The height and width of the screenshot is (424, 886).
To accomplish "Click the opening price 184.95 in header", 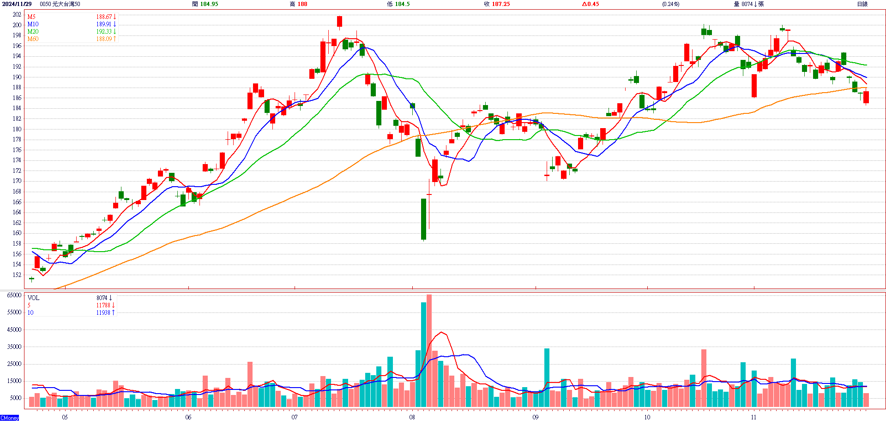I will pyautogui.click(x=205, y=4).
